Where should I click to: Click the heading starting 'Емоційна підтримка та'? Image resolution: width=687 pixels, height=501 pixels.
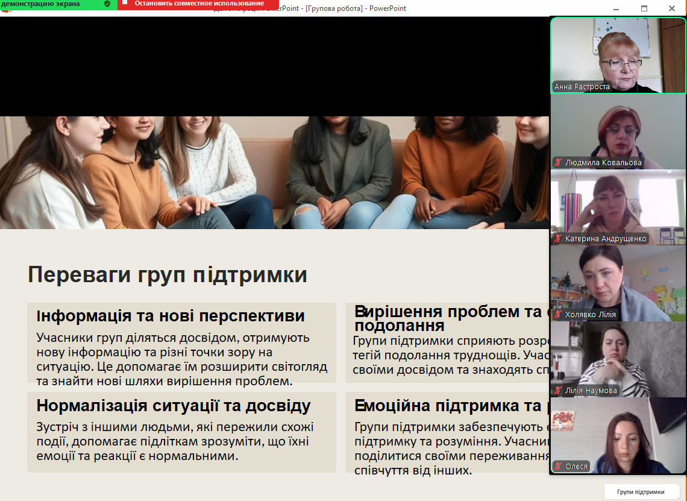coord(452,406)
